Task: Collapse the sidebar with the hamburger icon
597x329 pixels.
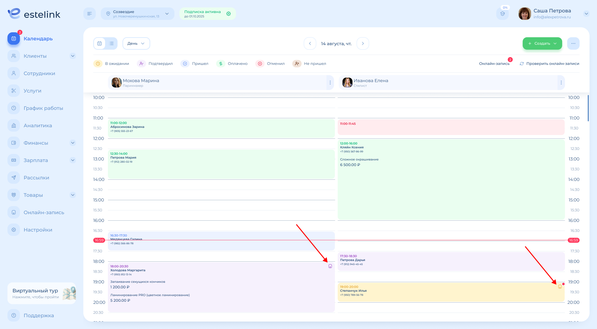Action: (90, 14)
